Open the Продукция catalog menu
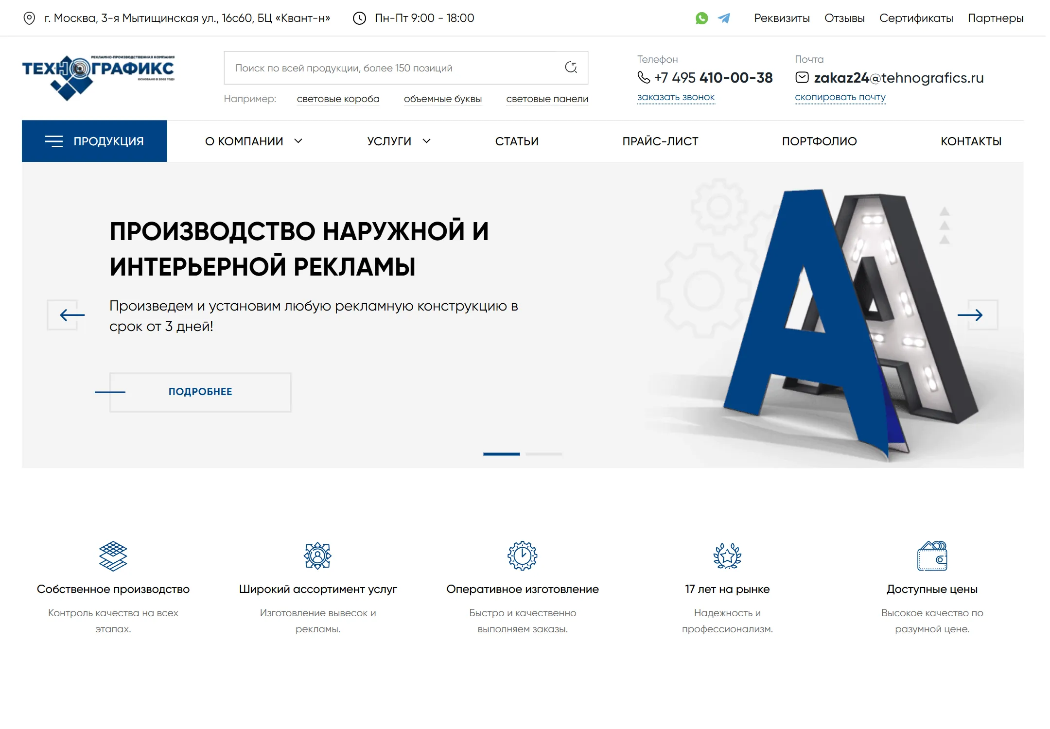1050x729 pixels. (x=94, y=141)
